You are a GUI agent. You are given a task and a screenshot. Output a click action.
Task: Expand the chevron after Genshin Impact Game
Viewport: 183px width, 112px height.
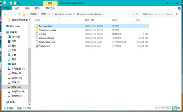[x=104, y=14]
